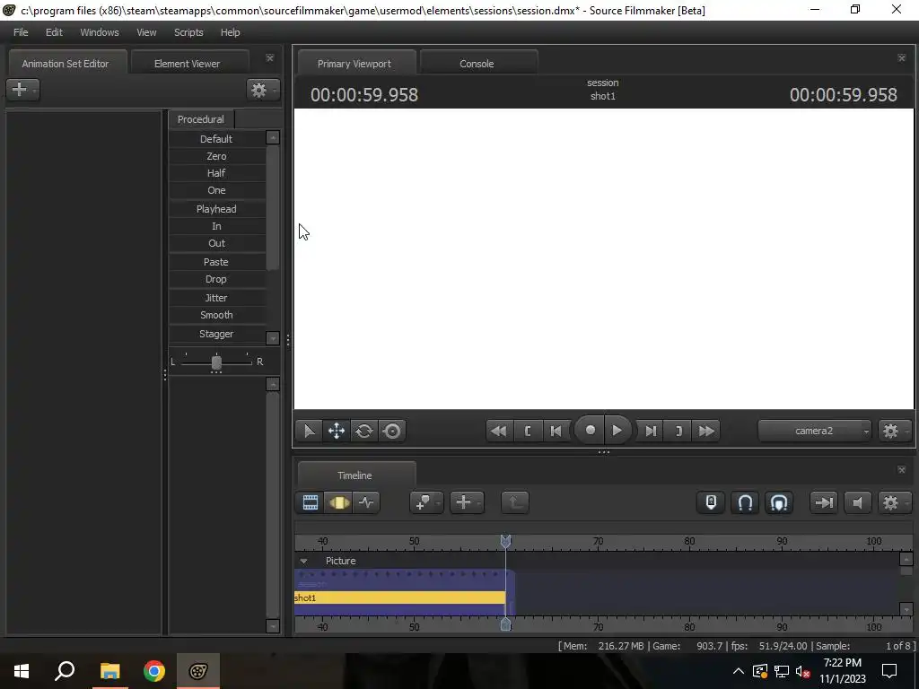Open Animation Set Editor gear settings
This screenshot has width=919, height=689.
tap(262, 90)
